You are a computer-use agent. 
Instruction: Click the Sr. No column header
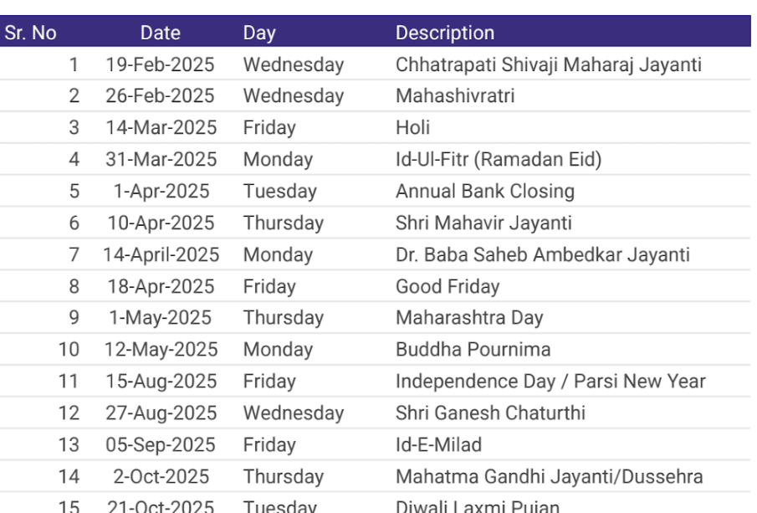[31, 33]
